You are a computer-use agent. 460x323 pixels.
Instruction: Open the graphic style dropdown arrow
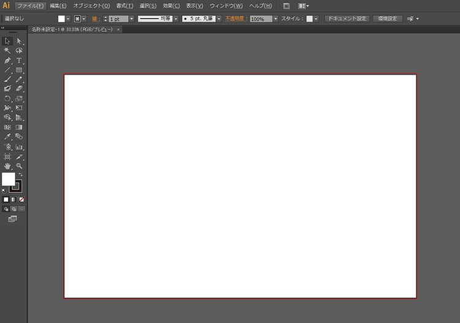tap(316, 19)
